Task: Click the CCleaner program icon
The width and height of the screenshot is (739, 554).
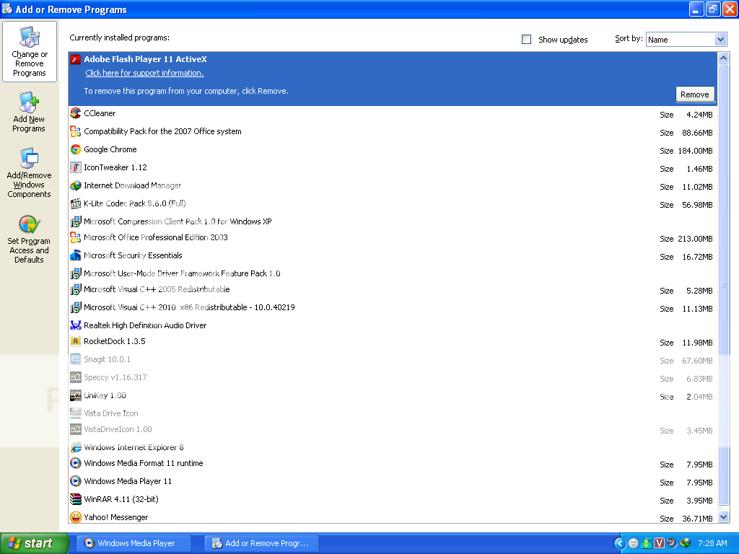Action: click(75, 113)
